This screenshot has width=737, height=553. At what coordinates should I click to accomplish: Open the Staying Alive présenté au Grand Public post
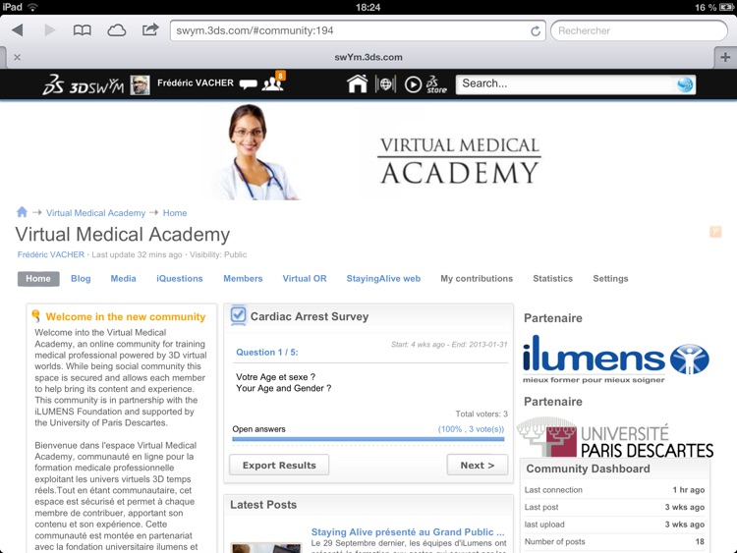click(408, 531)
